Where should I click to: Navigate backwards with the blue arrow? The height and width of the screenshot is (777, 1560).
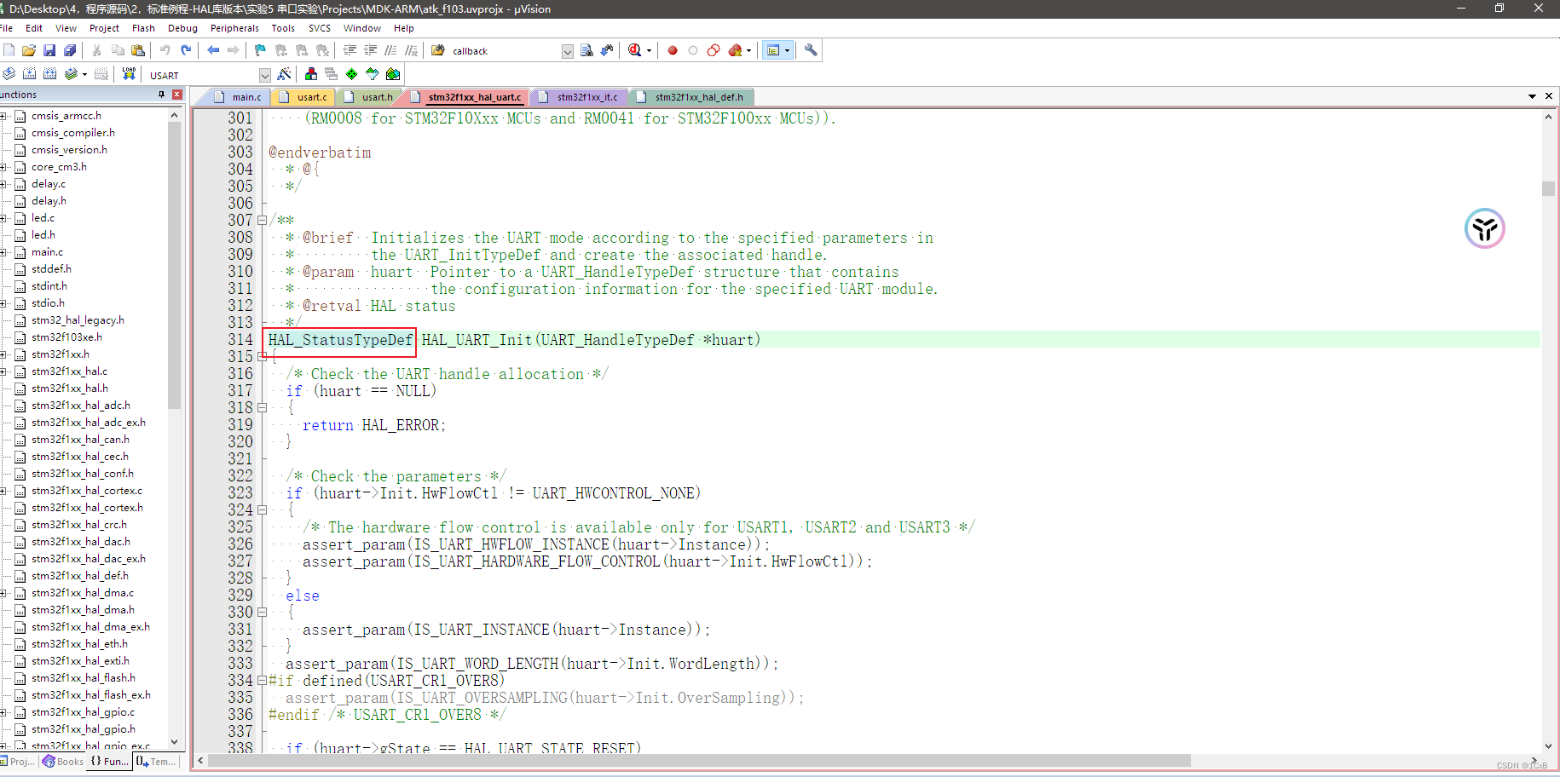pyautogui.click(x=213, y=50)
